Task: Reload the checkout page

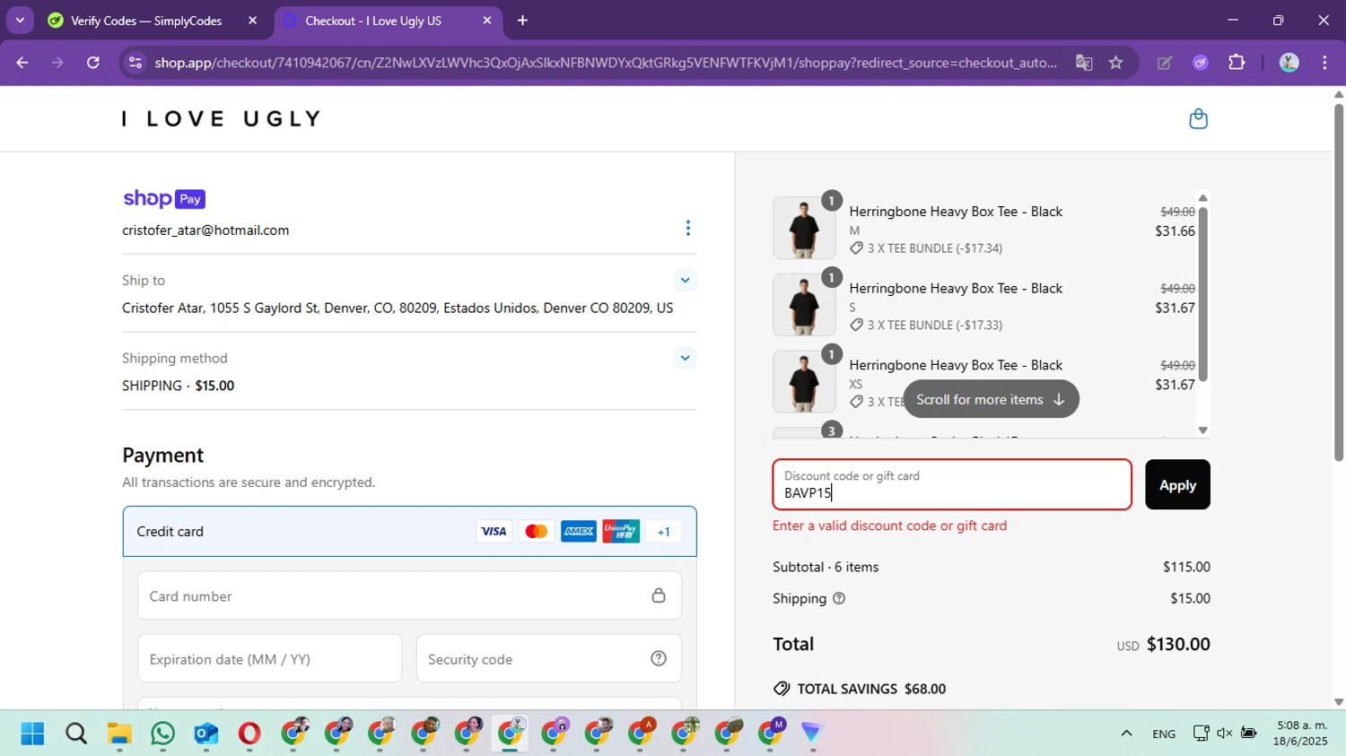Action: (93, 63)
